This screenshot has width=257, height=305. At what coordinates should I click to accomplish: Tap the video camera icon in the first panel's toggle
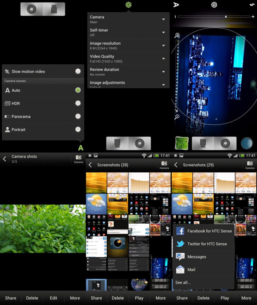54,9
